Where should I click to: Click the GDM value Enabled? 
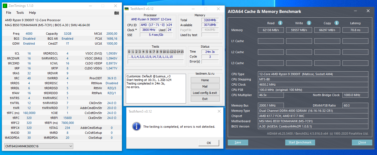coord(29,43)
